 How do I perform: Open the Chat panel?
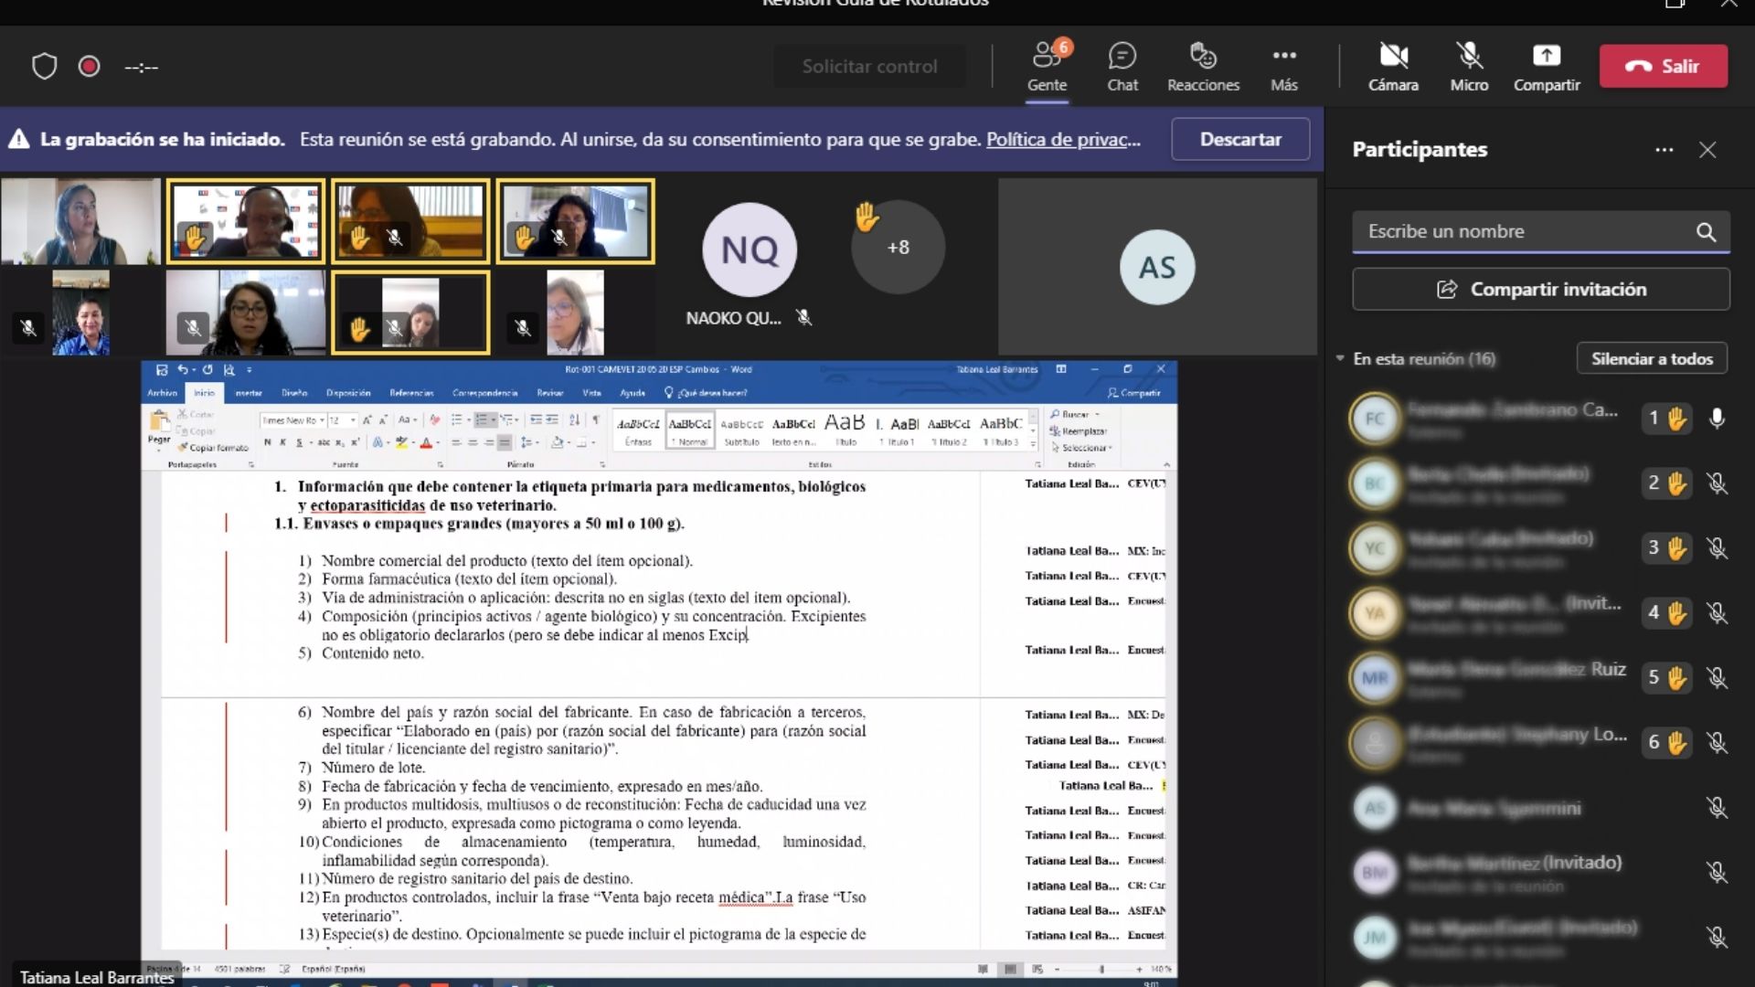click(x=1122, y=67)
